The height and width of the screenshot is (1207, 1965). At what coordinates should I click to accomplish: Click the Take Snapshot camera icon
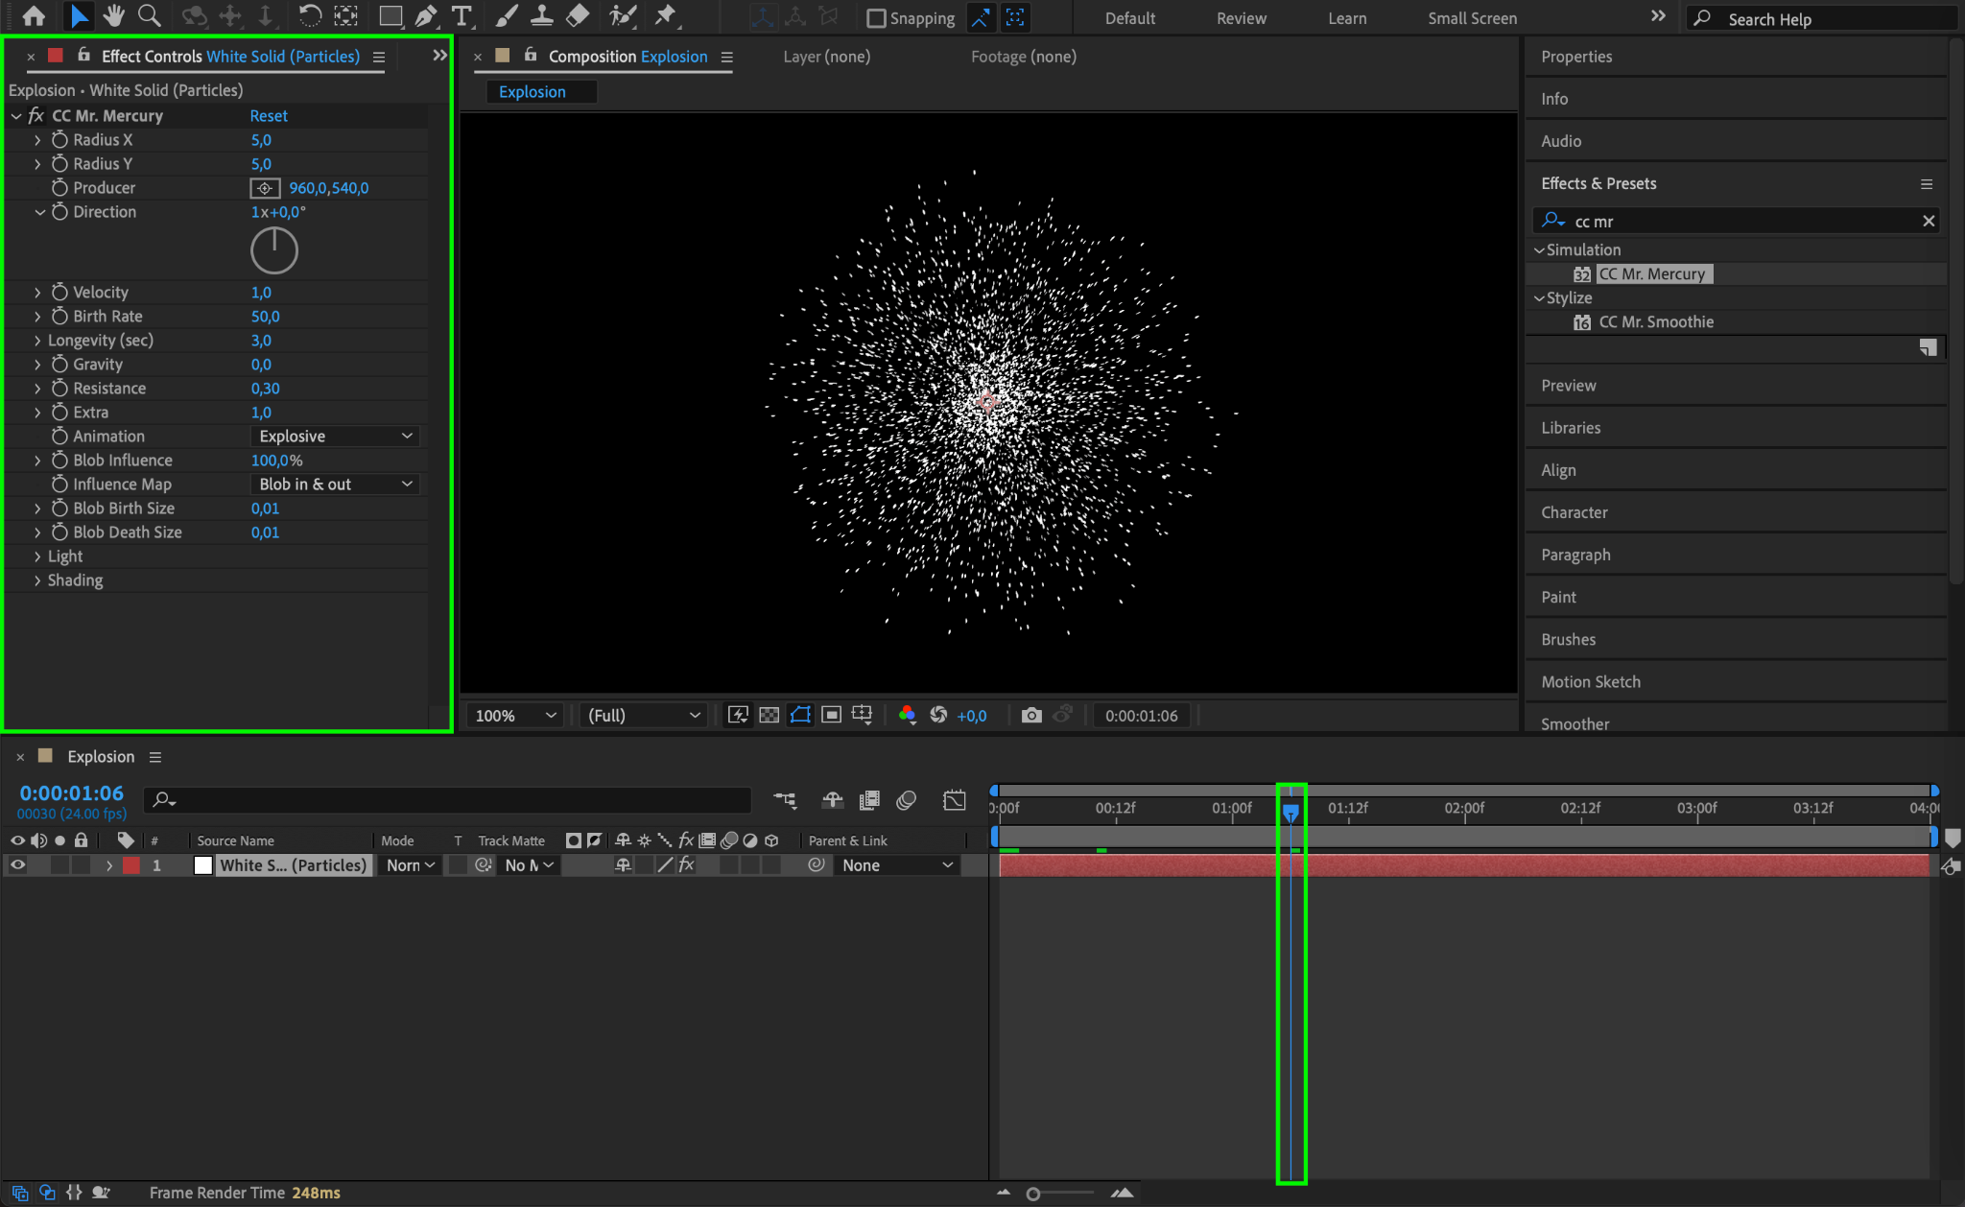pyautogui.click(x=1031, y=715)
